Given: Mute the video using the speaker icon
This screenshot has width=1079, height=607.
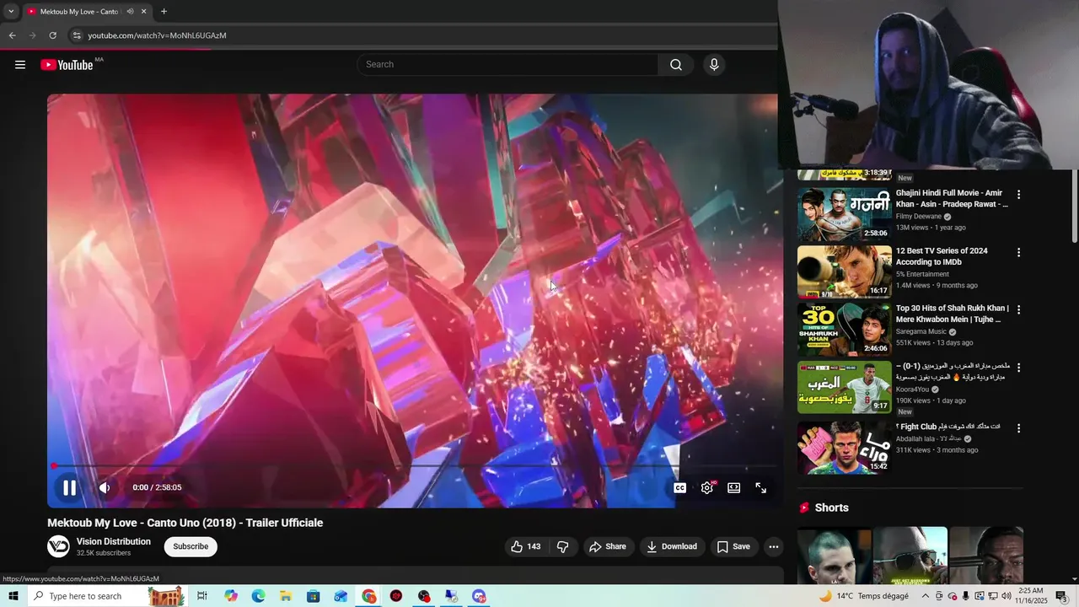Looking at the screenshot, I should (105, 487).
